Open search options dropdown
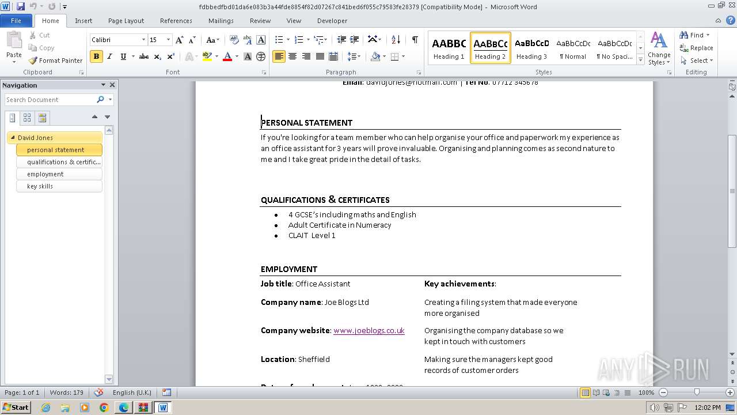Screen dimensions: 737x415 pos(110,100)
